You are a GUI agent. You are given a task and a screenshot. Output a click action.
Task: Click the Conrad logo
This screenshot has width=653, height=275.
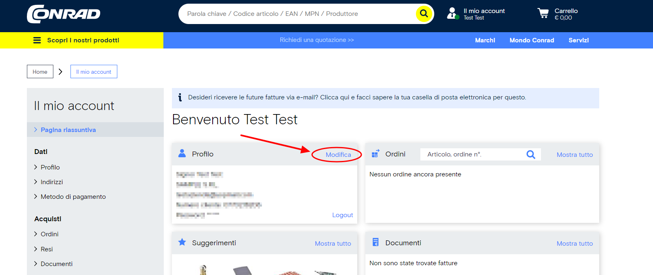point(64,14)
